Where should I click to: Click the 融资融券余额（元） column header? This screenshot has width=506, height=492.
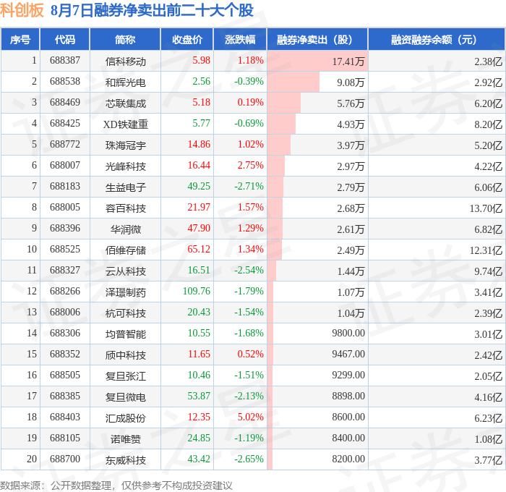437,39
